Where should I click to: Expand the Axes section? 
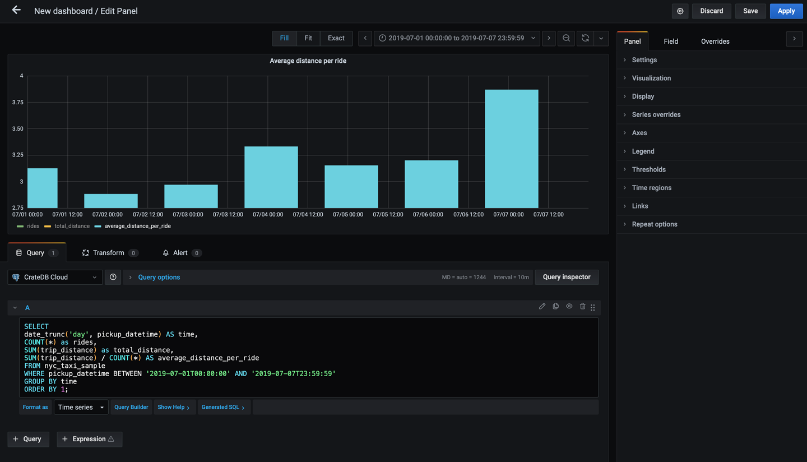(x=712, y=133)
